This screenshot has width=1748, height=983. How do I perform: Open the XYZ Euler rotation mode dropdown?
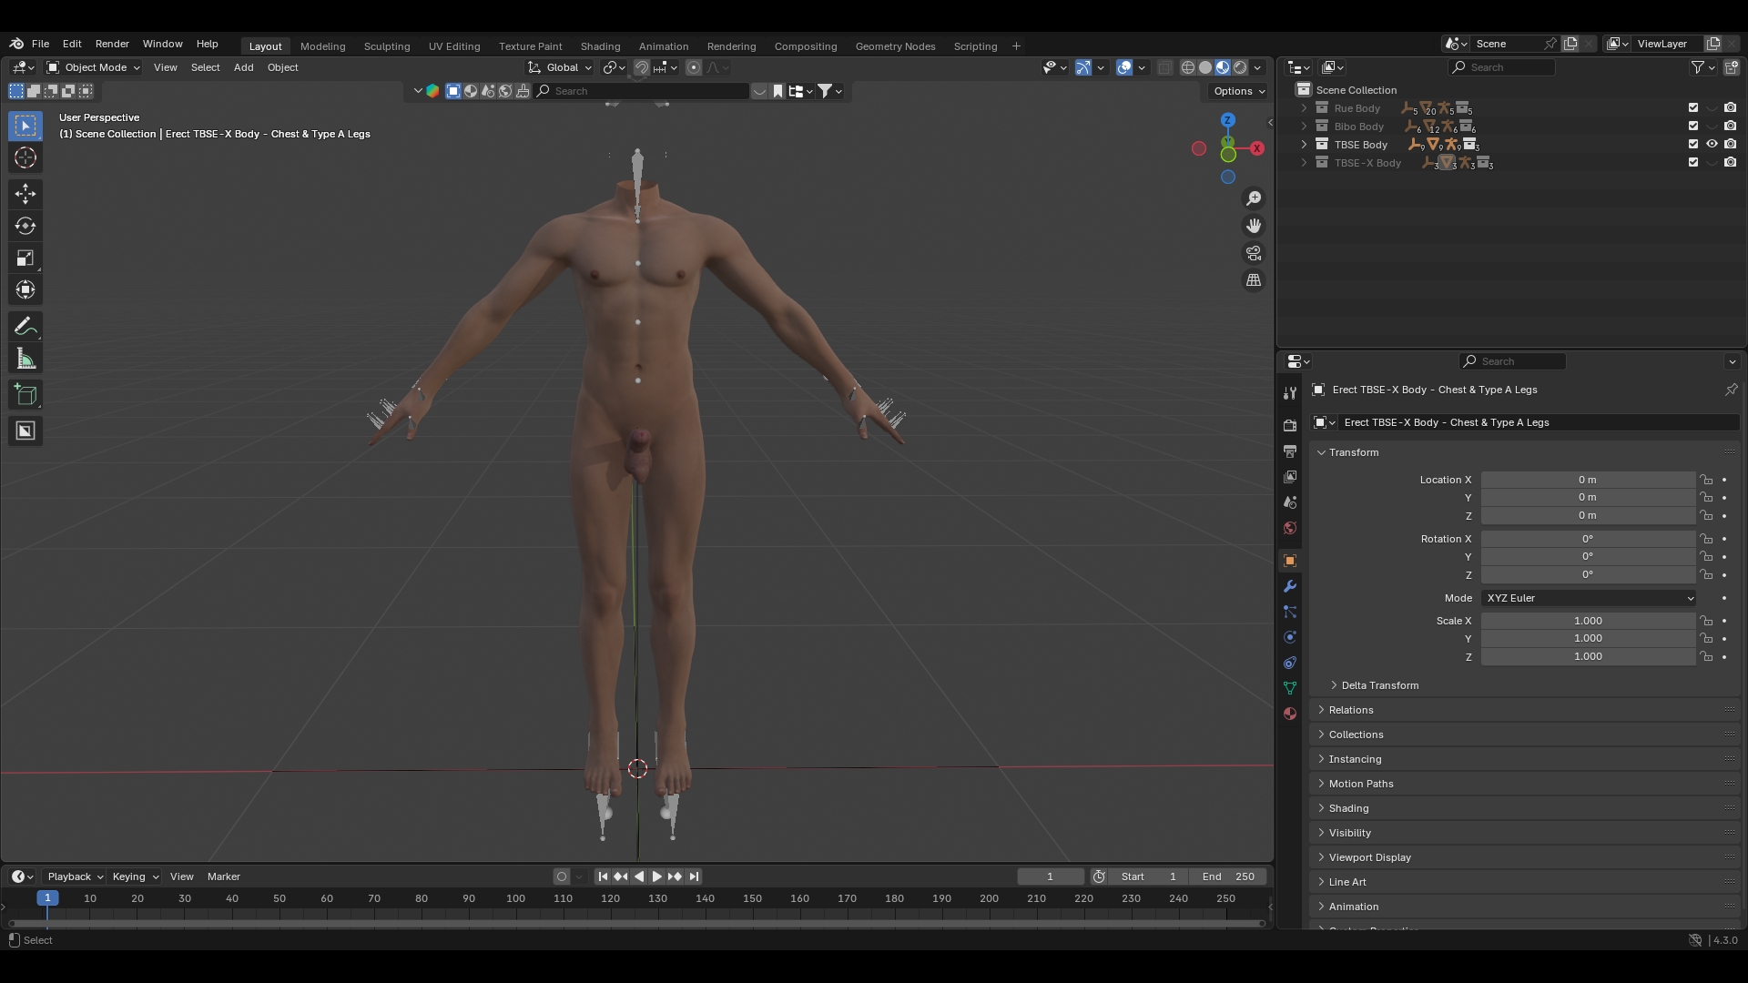pos(1588,598)
